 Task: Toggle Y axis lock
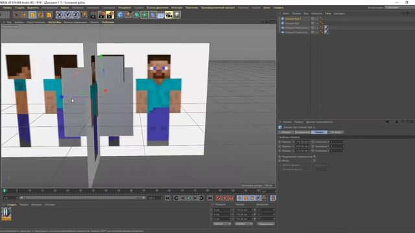click(67, 15)
